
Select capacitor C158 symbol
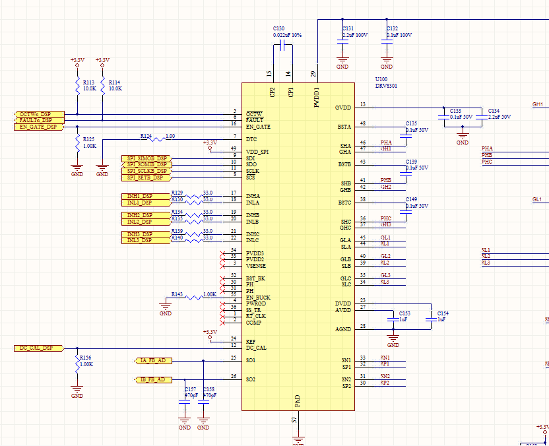coord(203,402)
